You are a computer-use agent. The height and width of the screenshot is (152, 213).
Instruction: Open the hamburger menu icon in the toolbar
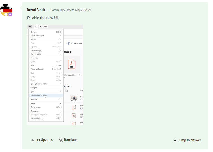click(x=30, y=26)
